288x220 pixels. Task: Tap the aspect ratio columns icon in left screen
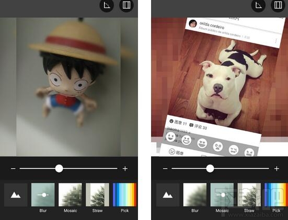(x=126, y=5)
